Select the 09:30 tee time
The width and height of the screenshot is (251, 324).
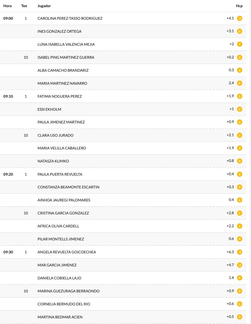[8, 252]
